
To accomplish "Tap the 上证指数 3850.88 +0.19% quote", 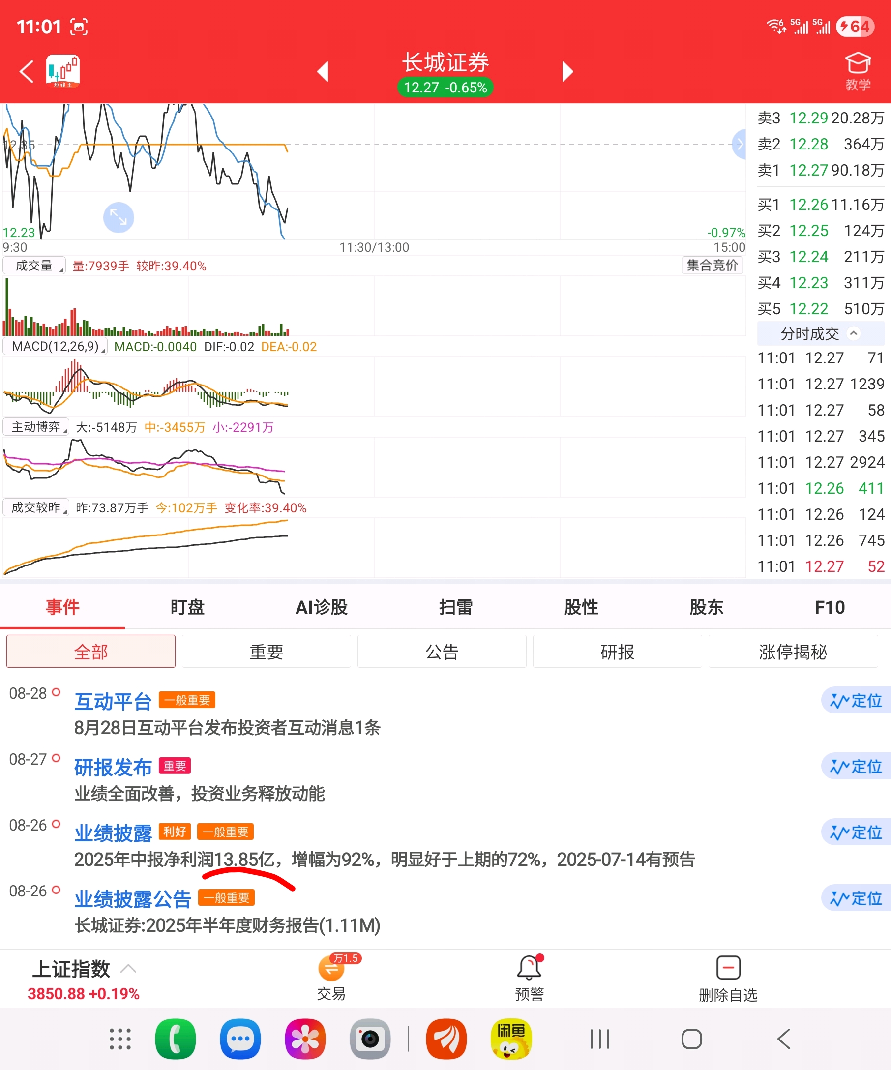I will click(84, 994).
